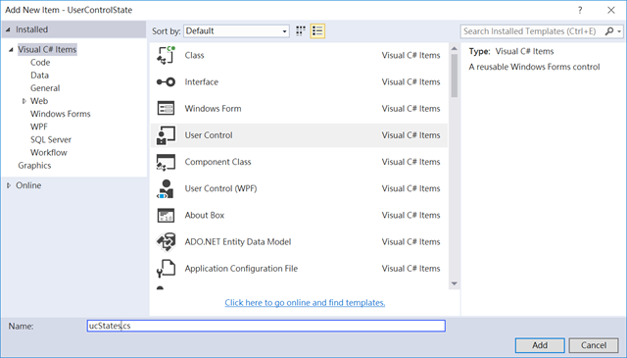627x358 pixels.
Task: Open the search options dropdown arrow
Action: coord(619,31)
